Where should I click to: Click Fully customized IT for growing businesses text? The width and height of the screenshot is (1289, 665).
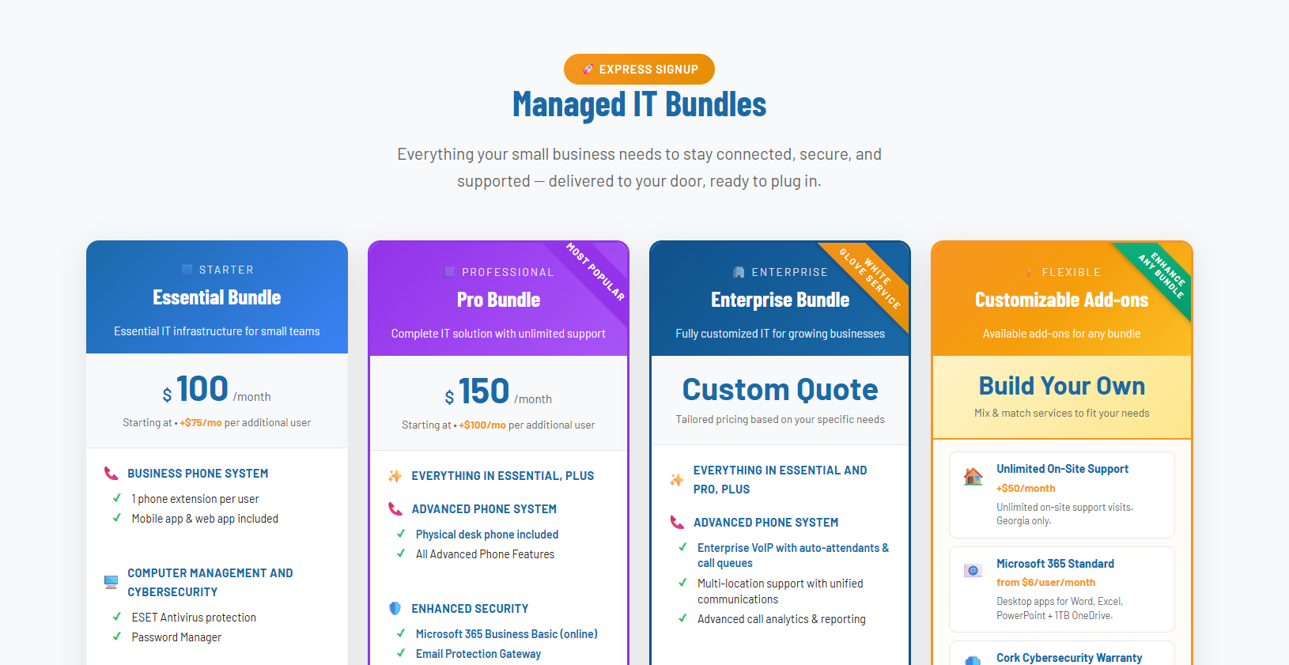(x=780, y=334)
